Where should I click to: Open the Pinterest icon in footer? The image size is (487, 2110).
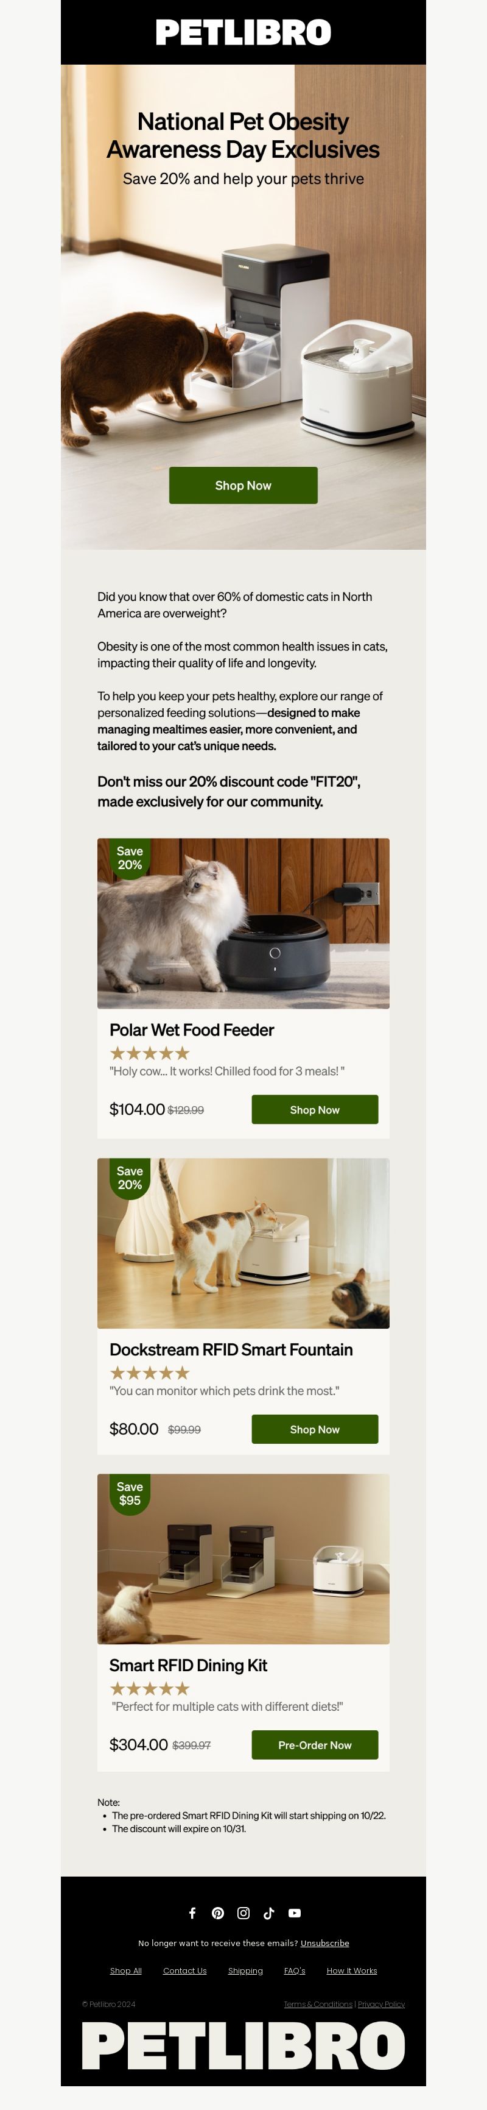tap(218, 1913)
